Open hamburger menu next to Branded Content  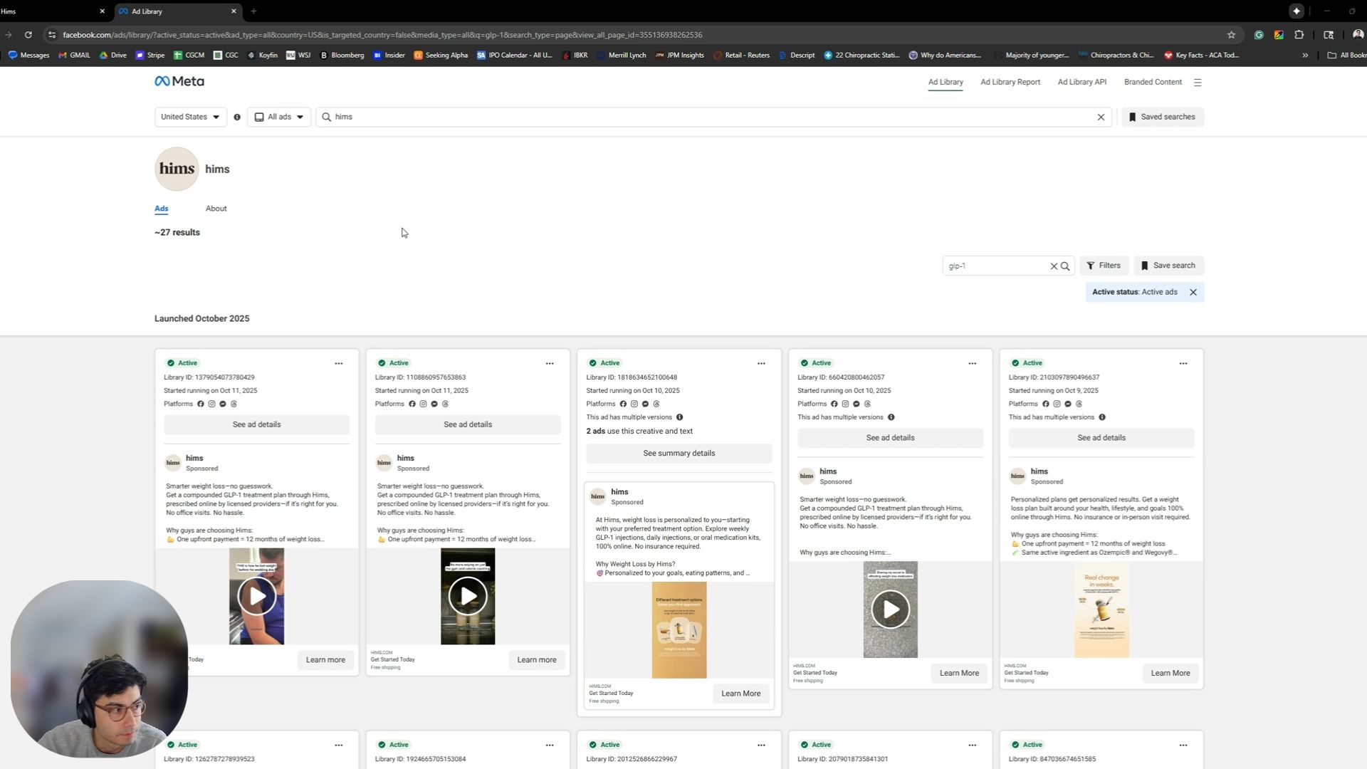(x=1198, y=83)
